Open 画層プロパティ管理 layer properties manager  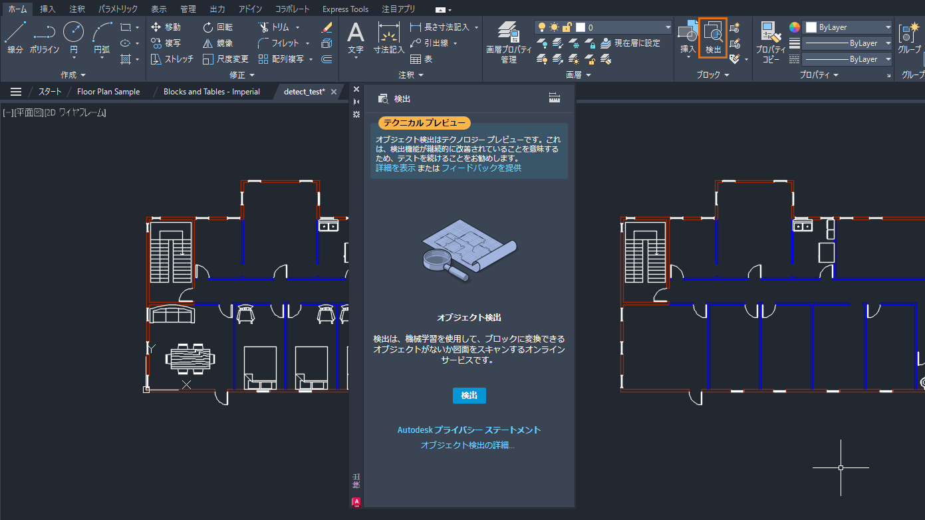click(509, 41)
